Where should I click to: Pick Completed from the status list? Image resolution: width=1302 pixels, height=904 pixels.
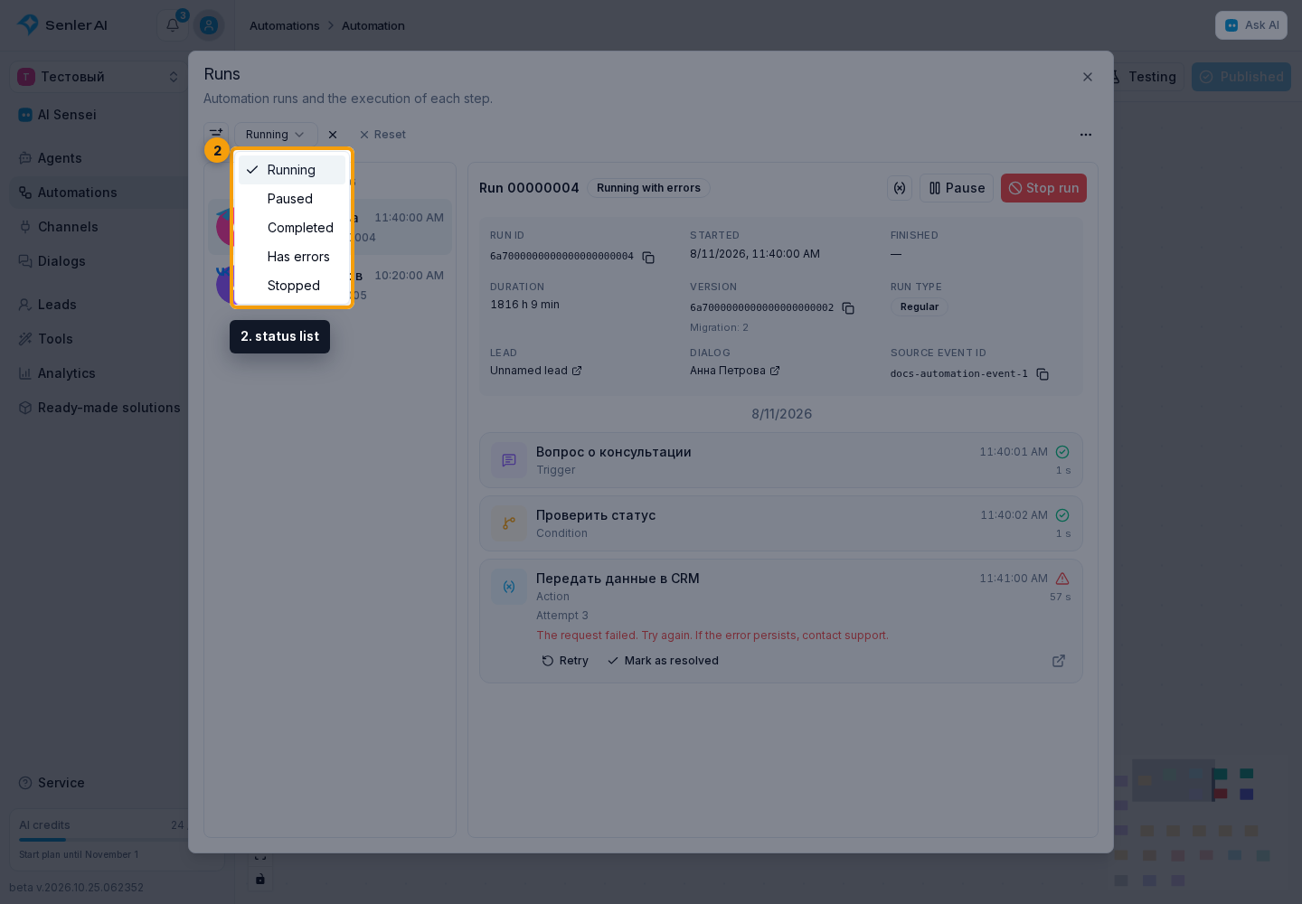pos(292,228)
